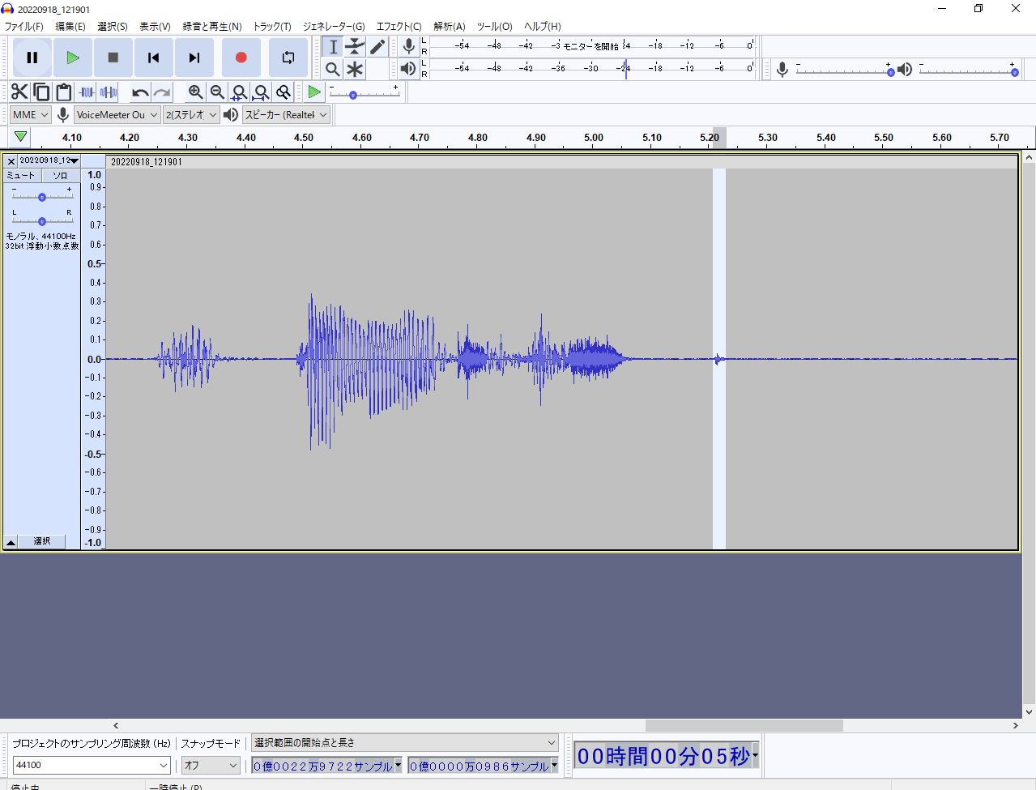The image size is (1036, 790).
Task: Click the Undo arrow icon
Action: (x=140, y=92)
